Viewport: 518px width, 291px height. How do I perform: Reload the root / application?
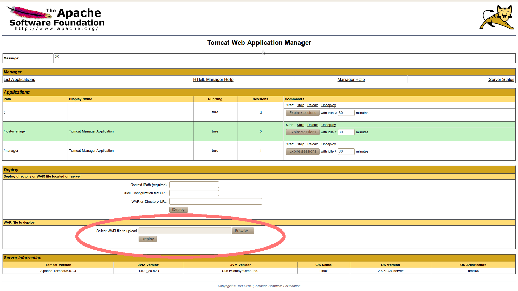click(312, 105)
